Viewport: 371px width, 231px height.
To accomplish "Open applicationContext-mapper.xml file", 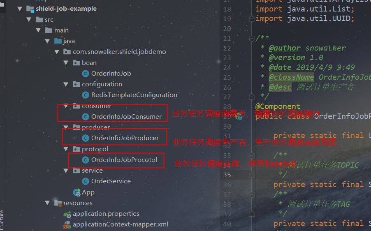I will coord(121,224).
